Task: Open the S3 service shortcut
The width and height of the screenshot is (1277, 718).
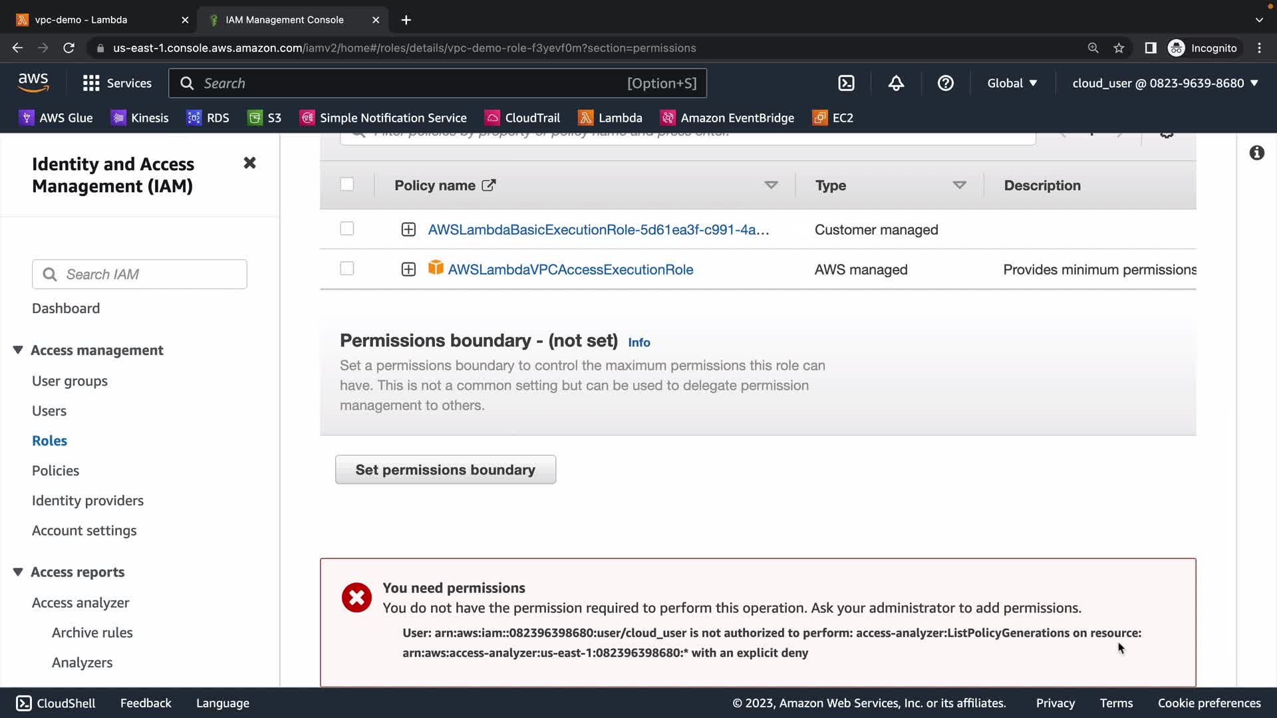Action: coord(265,118)
